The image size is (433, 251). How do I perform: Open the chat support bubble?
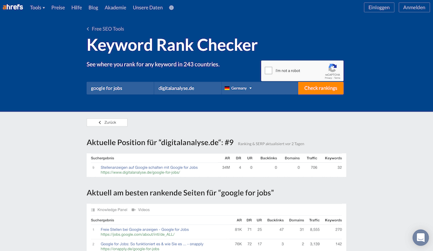coord(421,237)
